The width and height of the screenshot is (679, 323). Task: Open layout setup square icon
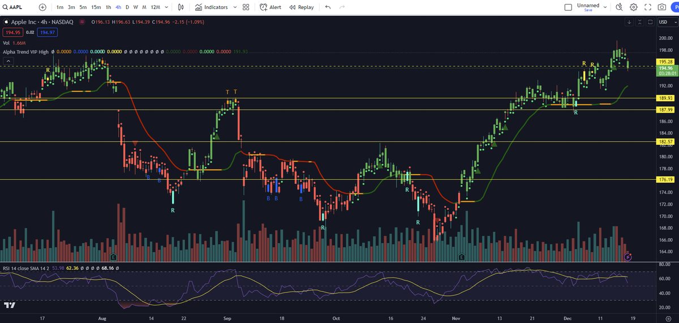[569, 7]
